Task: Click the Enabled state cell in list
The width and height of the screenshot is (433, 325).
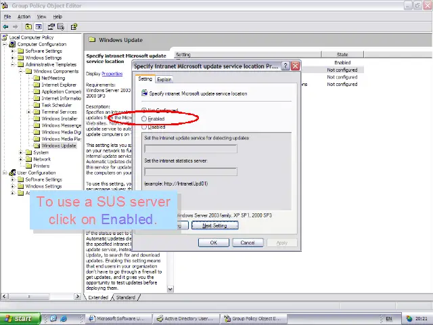Action: coord(342,63)
